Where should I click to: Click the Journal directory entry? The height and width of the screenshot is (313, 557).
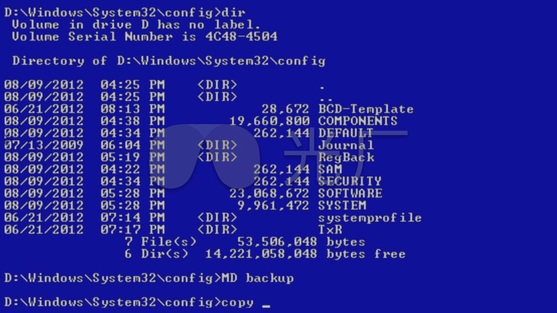[345, 144]
